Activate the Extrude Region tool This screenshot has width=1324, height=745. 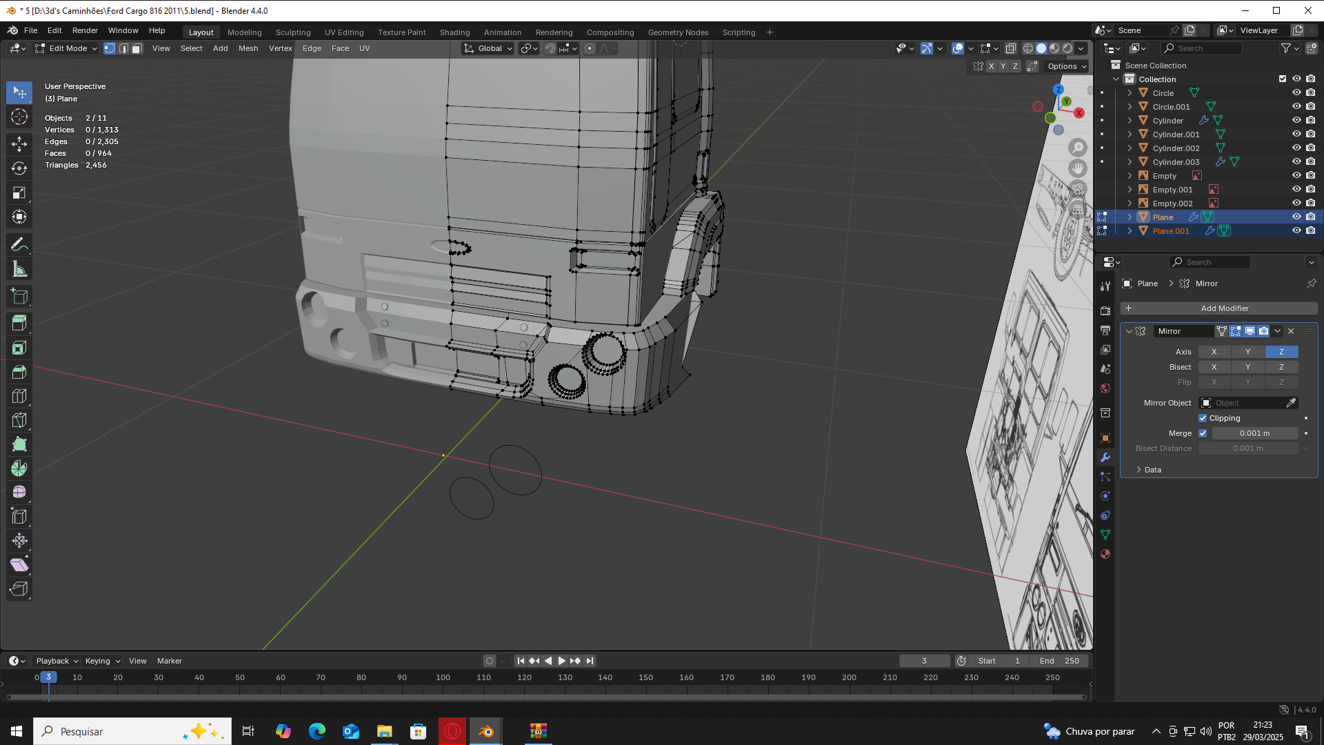pos(19,323)
